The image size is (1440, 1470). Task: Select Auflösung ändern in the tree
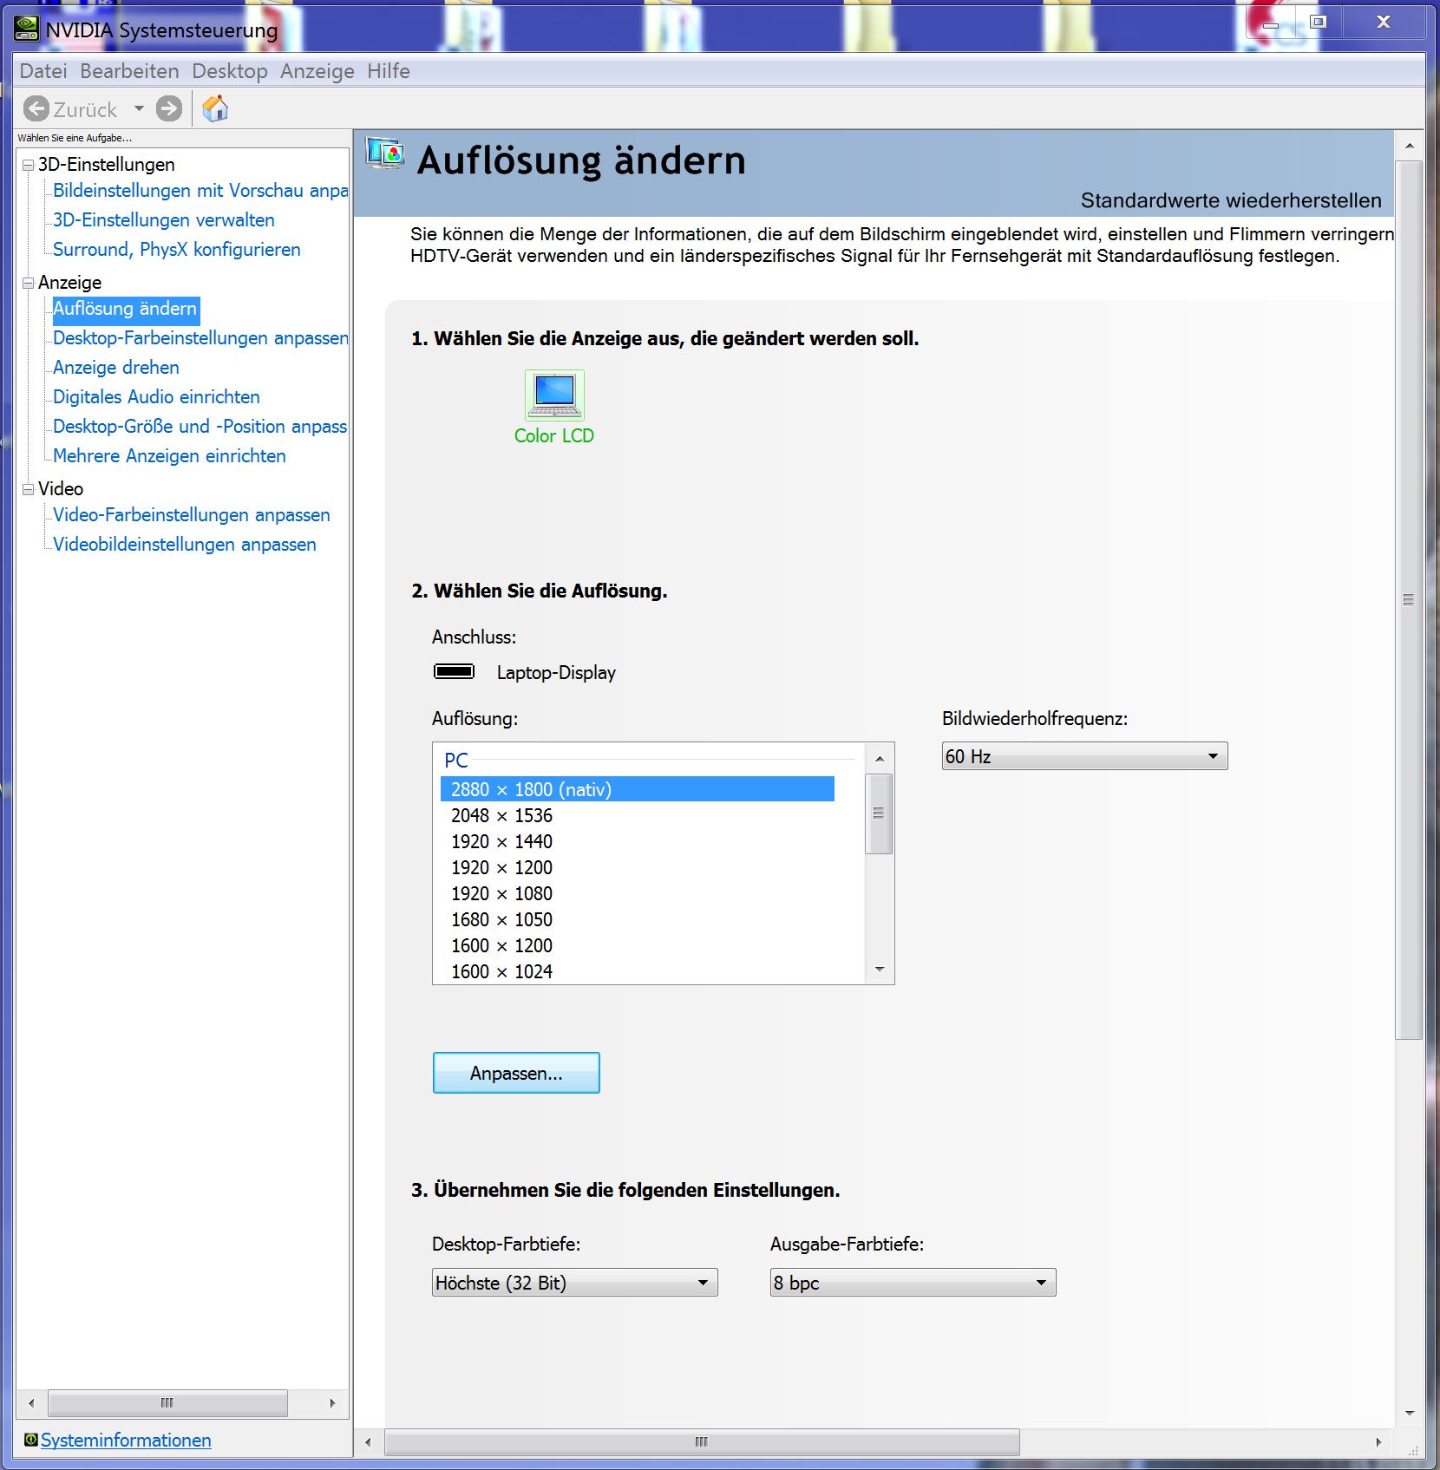[x=126, y=309]
